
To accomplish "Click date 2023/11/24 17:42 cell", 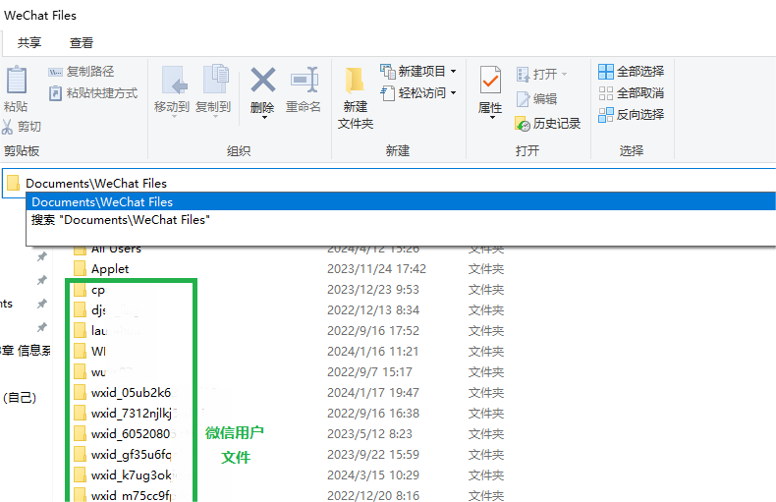I will coord(376,269).
